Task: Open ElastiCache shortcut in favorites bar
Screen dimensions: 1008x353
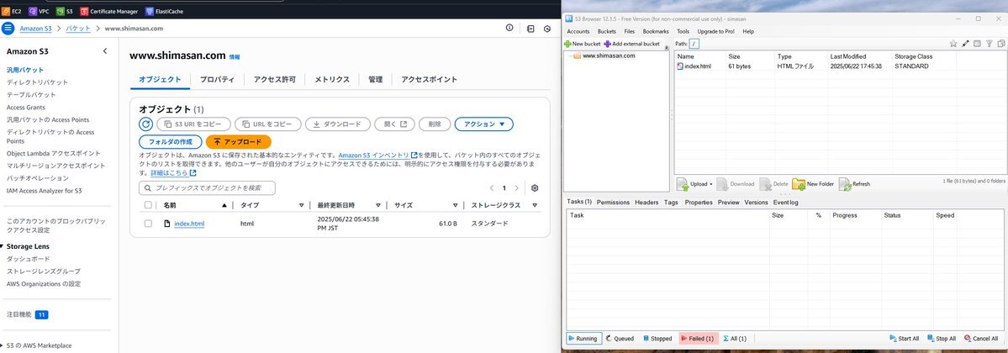Action: (166, 11)
